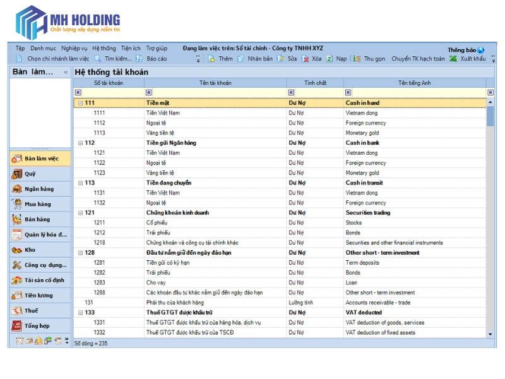505x379 pixels.
Task: Expand sidebar overflow chevron at bottom
Action: click(67, 340)
